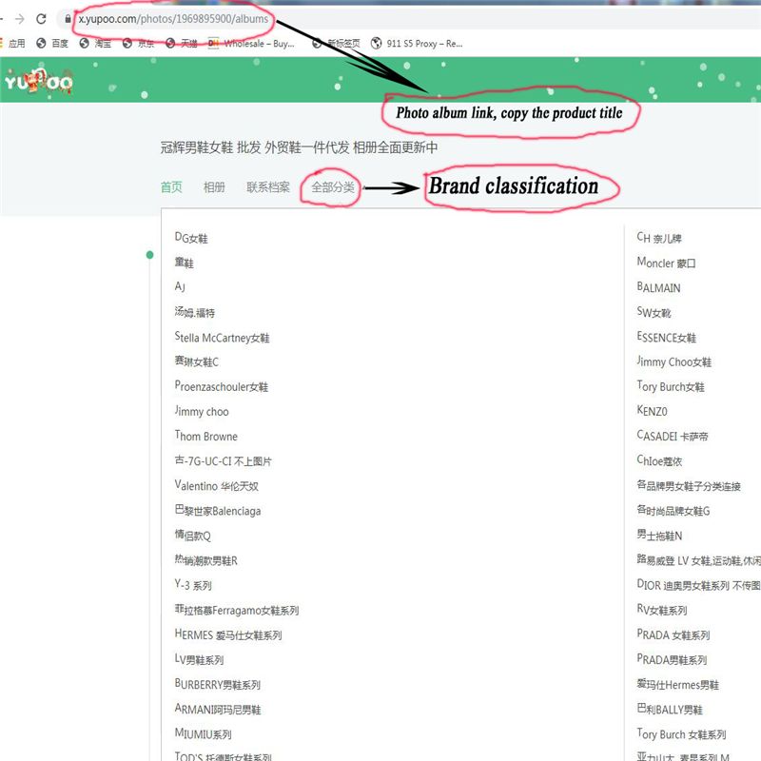
Task: Open the 百度 bookmark
Action: click(x=52, y=43)
